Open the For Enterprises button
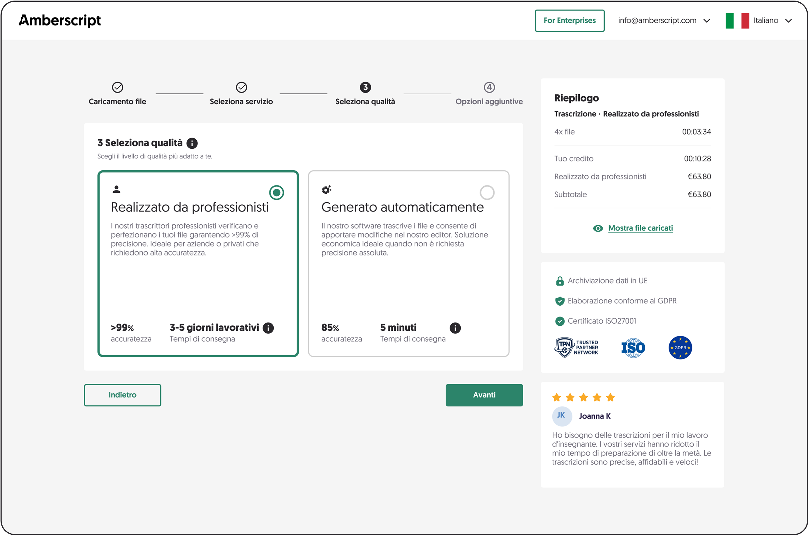This screenshot has width=808, height=535. (569, 21)
